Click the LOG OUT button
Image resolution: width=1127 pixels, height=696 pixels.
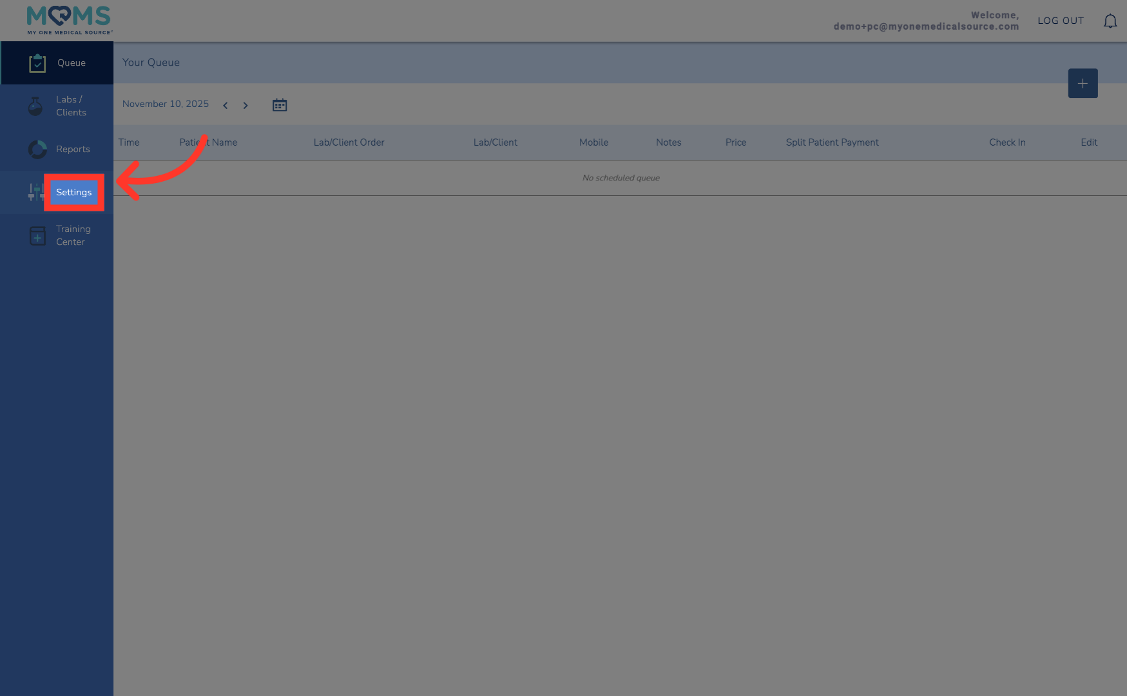pos(1060,20)
